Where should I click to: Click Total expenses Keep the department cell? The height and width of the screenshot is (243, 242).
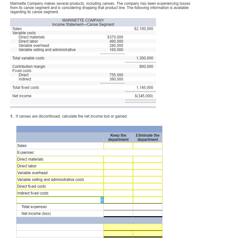(x=118, y=207)
